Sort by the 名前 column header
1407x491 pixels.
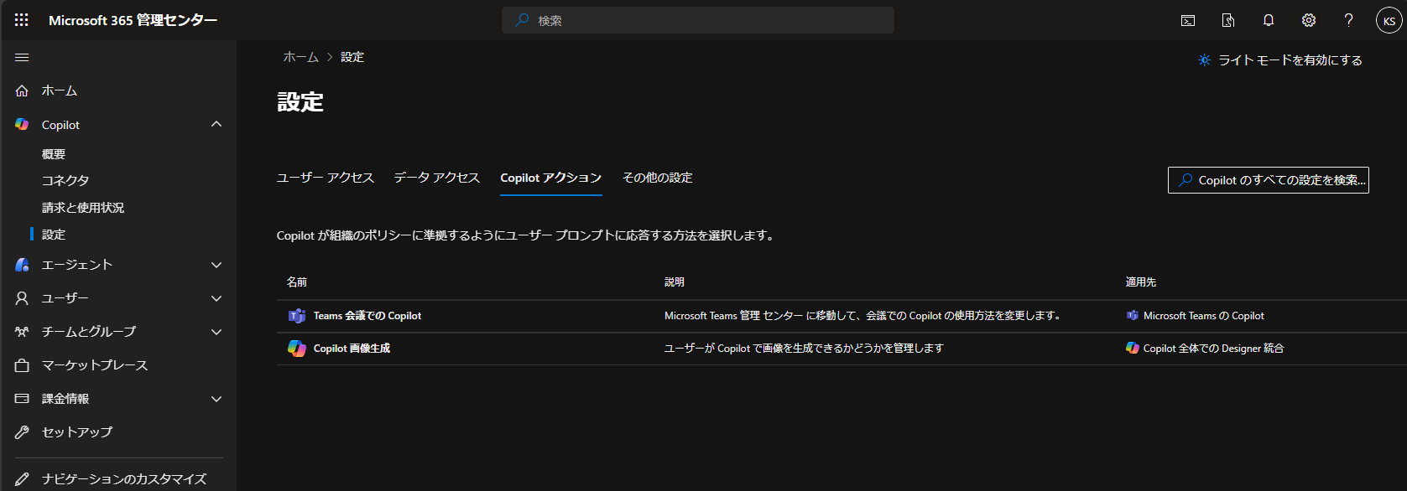point(297,282)
